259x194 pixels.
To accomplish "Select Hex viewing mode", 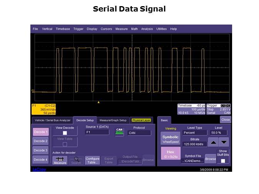I will (170, 154).
